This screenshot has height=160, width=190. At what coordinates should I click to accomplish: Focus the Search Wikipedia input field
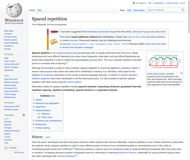164,10
